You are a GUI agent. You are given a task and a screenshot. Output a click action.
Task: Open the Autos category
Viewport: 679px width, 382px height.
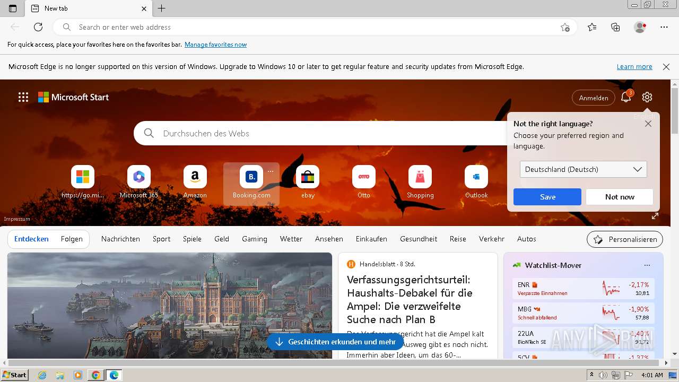pos(527,239)
